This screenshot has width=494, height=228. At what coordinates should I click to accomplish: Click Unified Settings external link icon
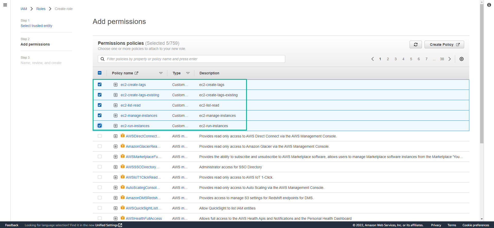120,225
